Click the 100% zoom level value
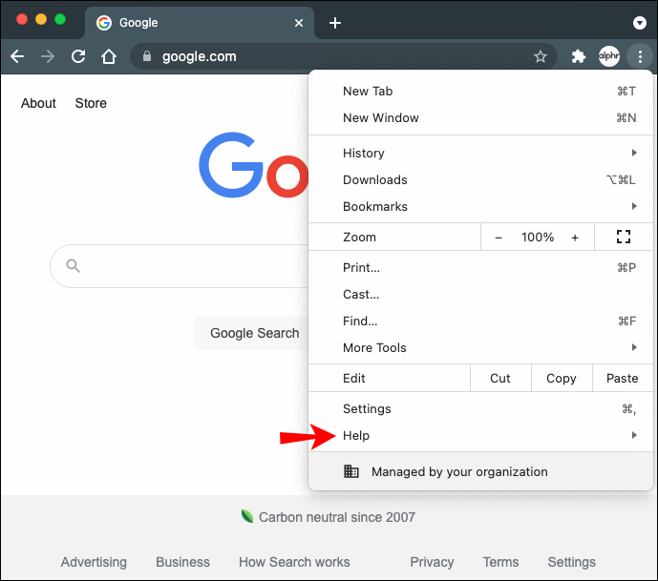 click(538, 238)
